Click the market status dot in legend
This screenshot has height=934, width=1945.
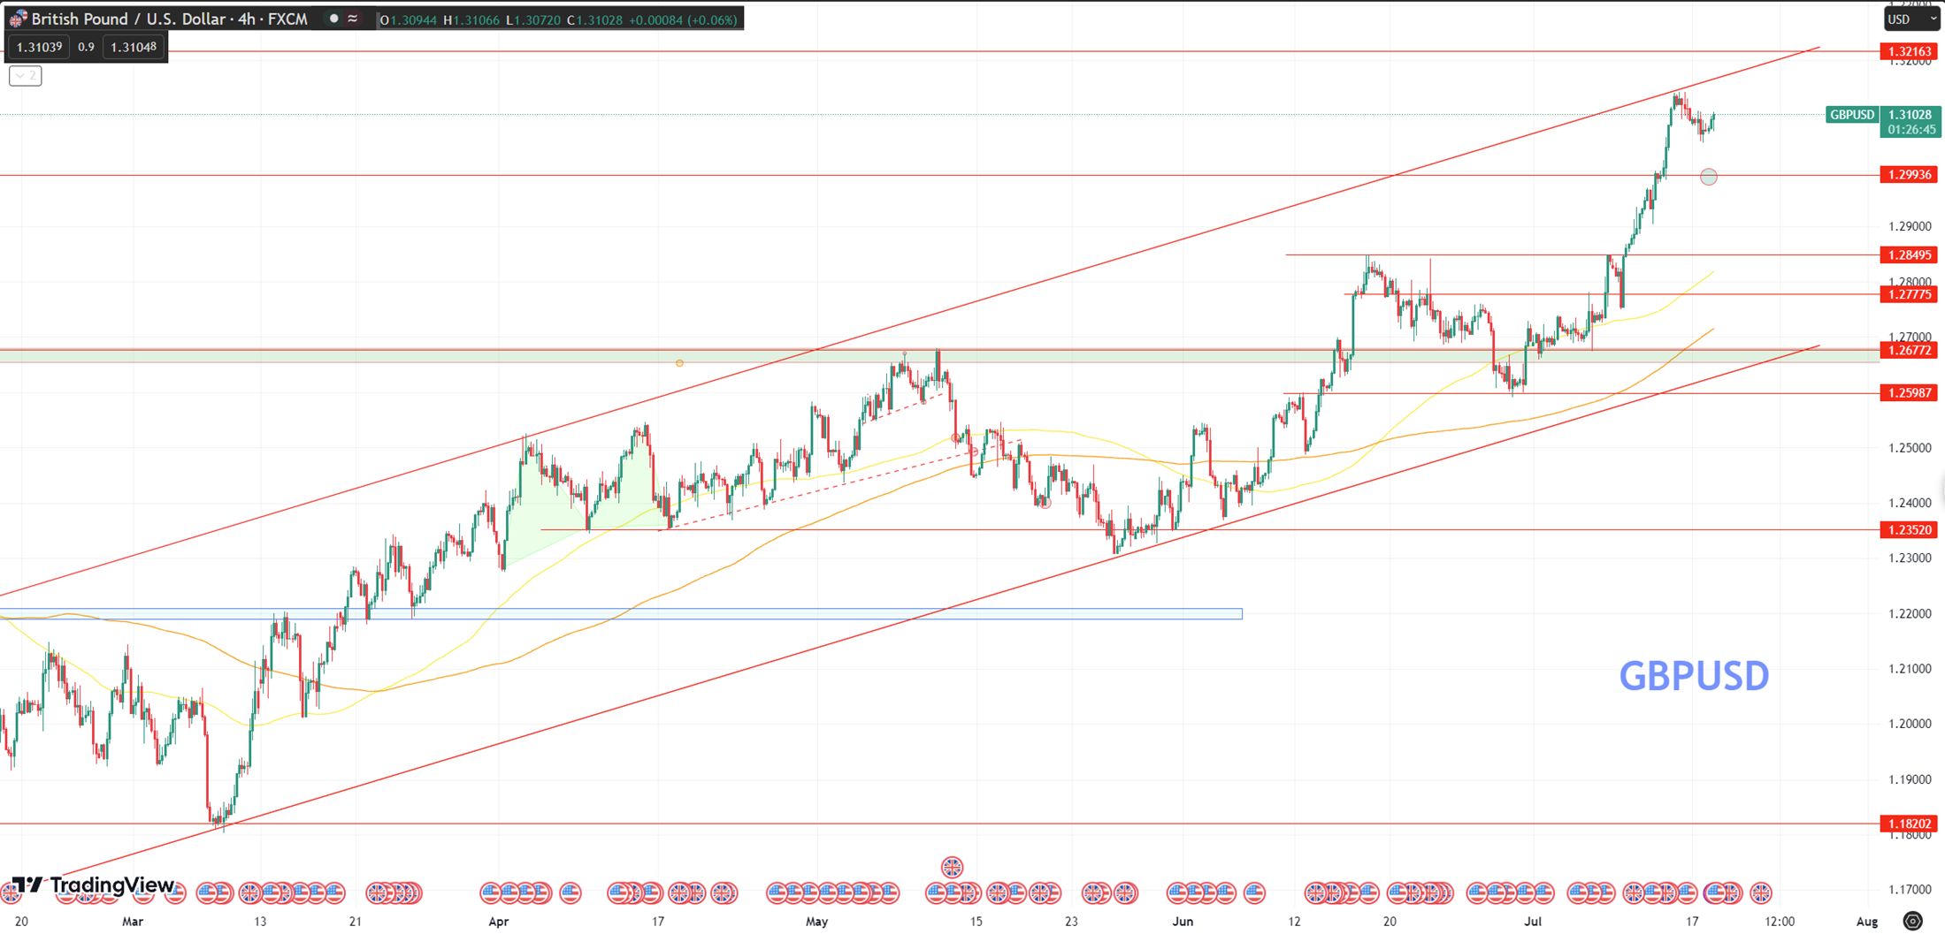[333, 19]
